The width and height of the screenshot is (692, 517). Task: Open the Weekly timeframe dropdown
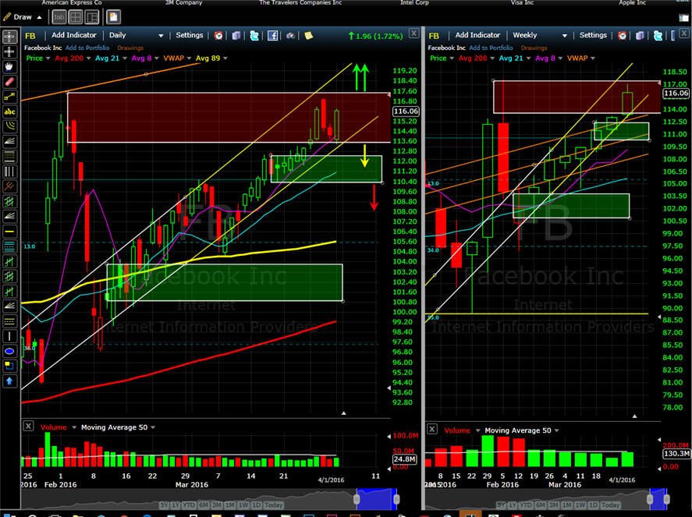pyautogui.click(x=540, y=35)
